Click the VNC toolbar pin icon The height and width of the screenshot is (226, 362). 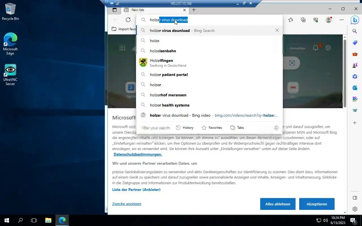pos(112,3)
